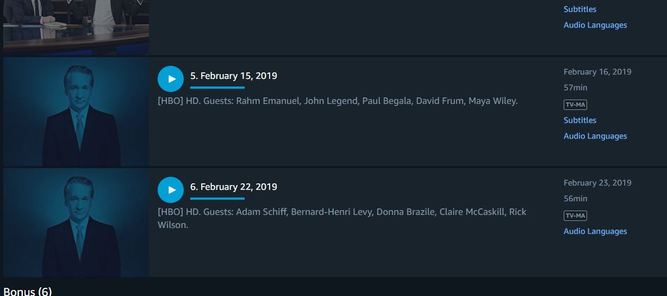The image size is (667, 296).
Task: Click the TV-MA rating badge of episode 6
Action: point(575,215)
